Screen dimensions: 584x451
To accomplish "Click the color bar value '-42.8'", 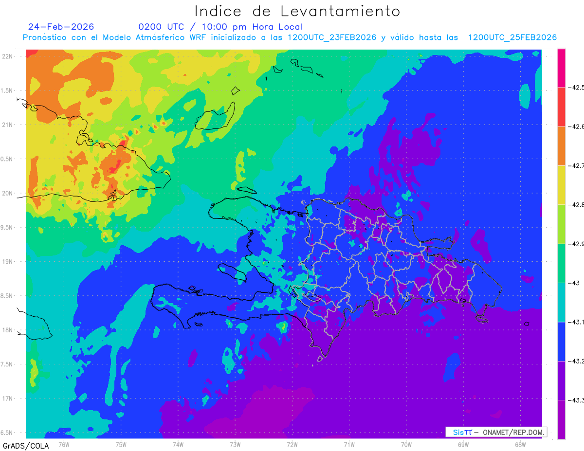I will coord(576,205).
